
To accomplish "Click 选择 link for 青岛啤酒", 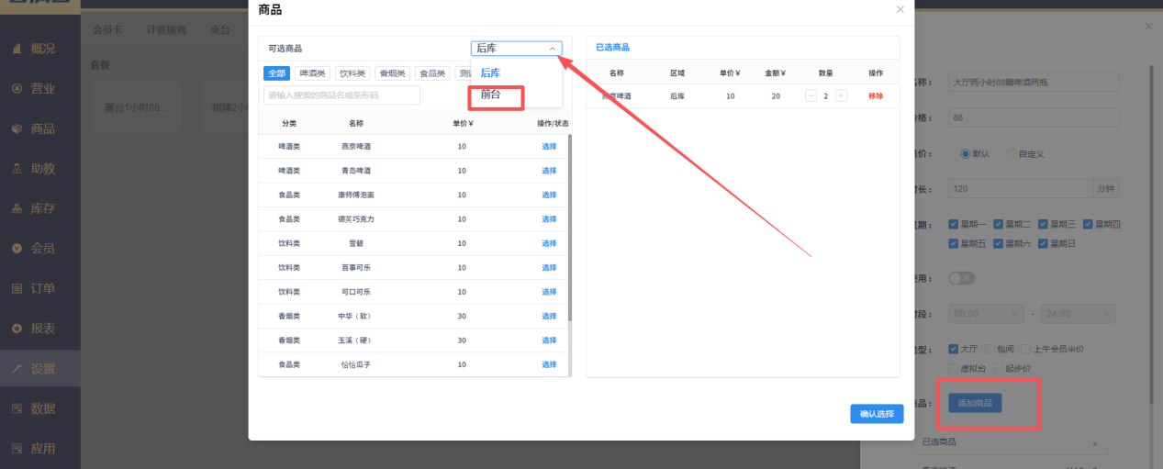I will 549,171.
